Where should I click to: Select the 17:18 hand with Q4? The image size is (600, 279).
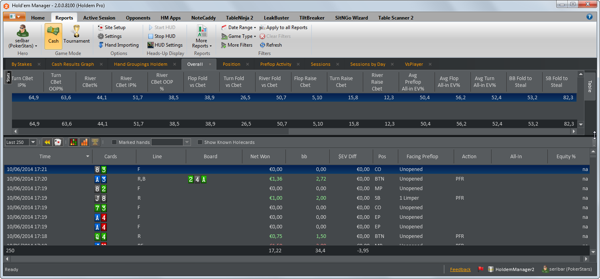tap(297, 236)
